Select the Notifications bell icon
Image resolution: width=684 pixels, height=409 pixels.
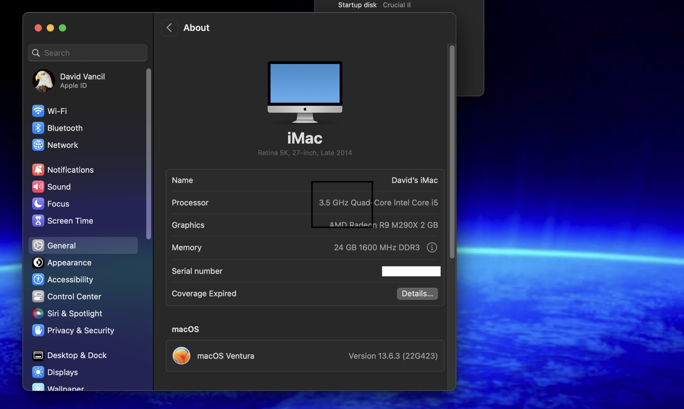pyautogui.click(x=38, y=170)
